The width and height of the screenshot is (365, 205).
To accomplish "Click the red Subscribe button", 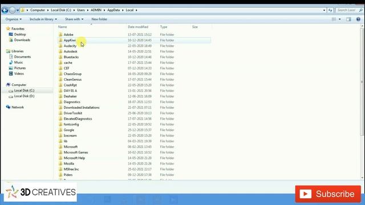I will coord(328,194).
